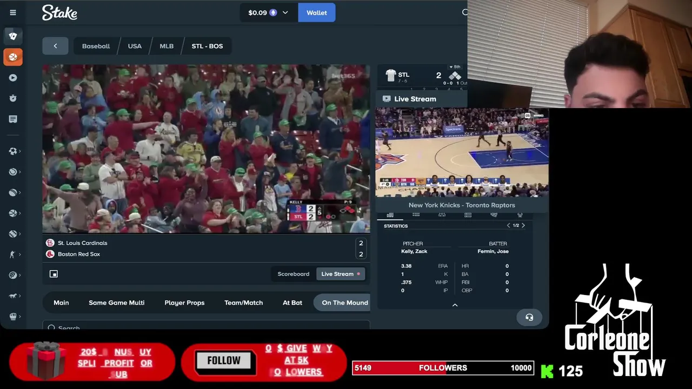
Task: Expand the fighter sport submenu chevron
Action: click(20, 254)
